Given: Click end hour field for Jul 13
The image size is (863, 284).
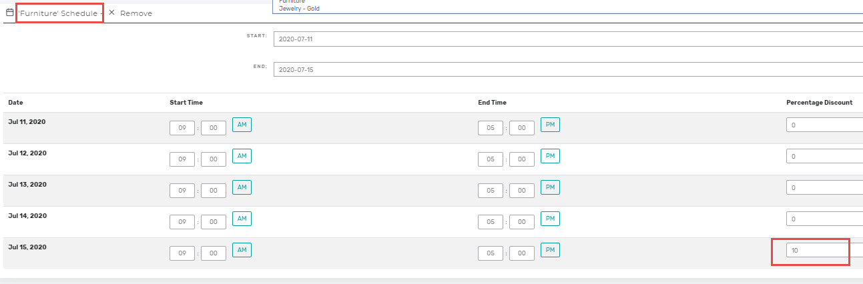Looking at the screenshot, I should 491,191.
